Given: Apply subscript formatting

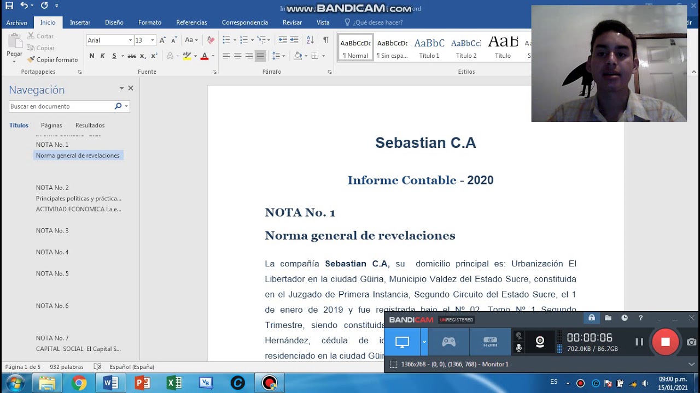Looking at the screenshot, I should click(143, 56).
